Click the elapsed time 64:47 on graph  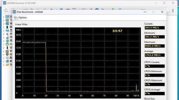tap(117, 31)
